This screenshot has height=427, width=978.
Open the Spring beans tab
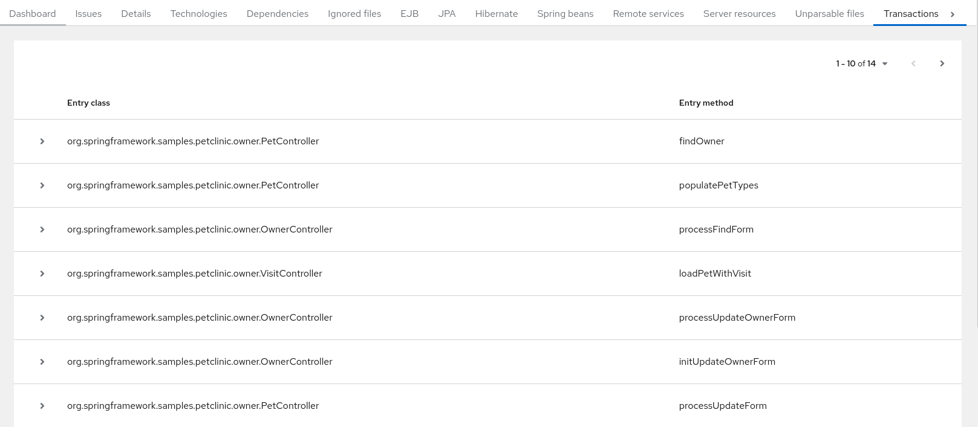[x=565, y=13]
